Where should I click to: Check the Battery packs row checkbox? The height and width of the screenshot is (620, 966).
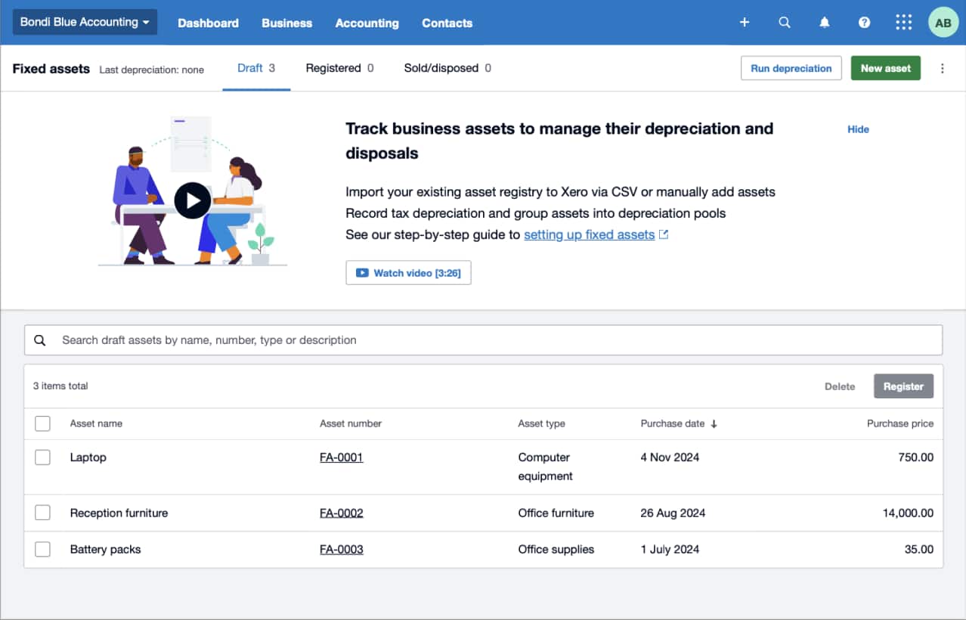click(x=43, y=550)
